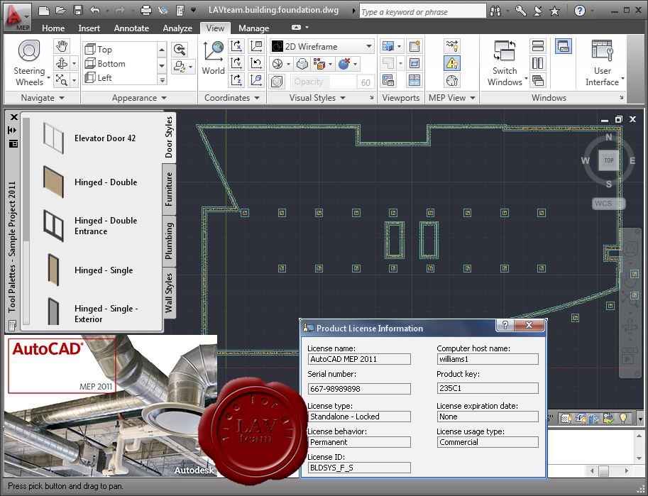The height and width of the screenshot is (496, 648).
Task: Switch to the Insert ribbon tab
Action: point(89,28)
